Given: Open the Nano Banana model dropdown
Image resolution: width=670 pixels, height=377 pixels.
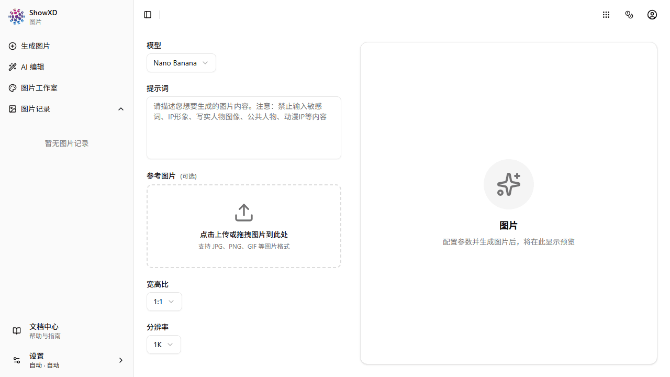Looking at the screenshot, I should coord(181,62).
